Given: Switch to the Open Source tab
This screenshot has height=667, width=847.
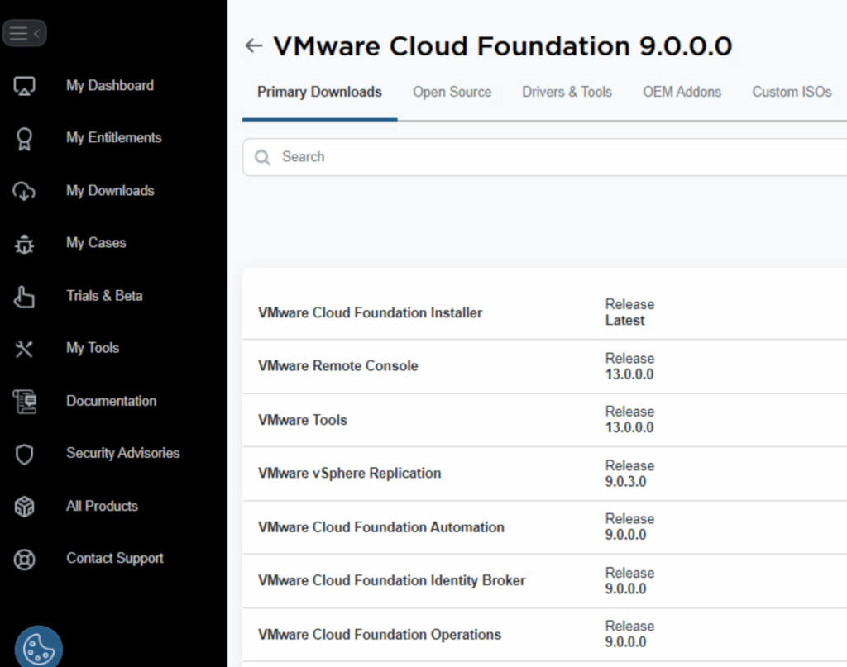Looking at the screenshot, I should coord(452,93).
